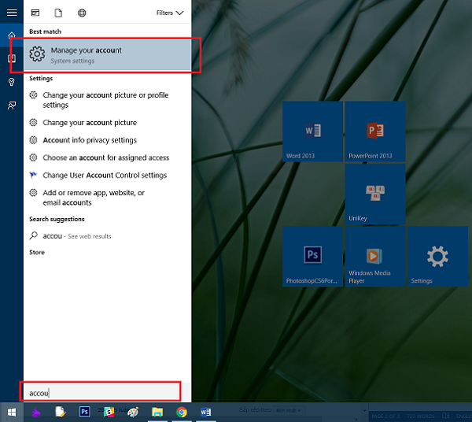Open Change User Account Control settings
This screenshot has width=472, height=422.
pos(104,176)
